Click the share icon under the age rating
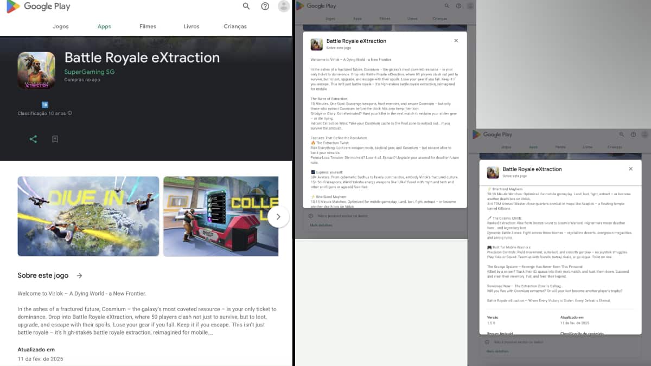The height and width of the screenshot is (366, 651). (33, 139)
